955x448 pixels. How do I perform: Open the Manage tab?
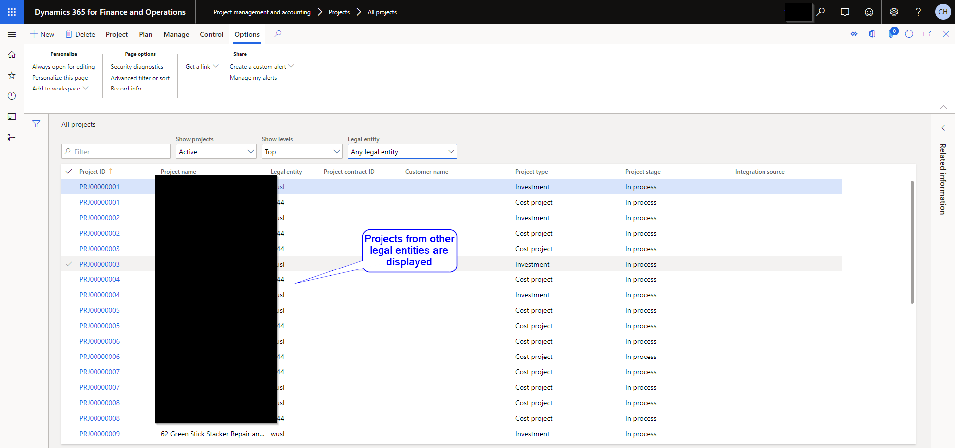pyautogui.click(x=176, y=34)
